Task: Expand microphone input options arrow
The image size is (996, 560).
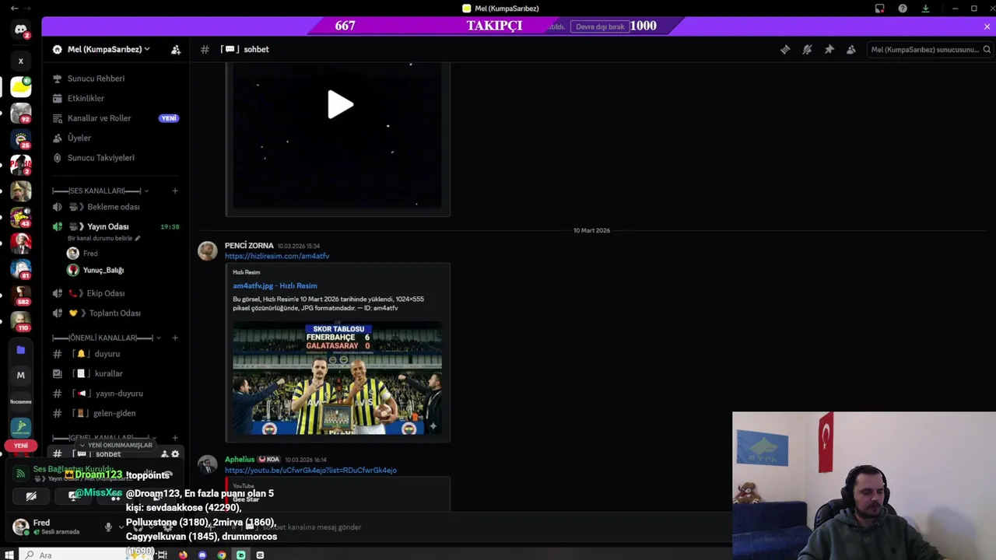Action: point(121,527)
